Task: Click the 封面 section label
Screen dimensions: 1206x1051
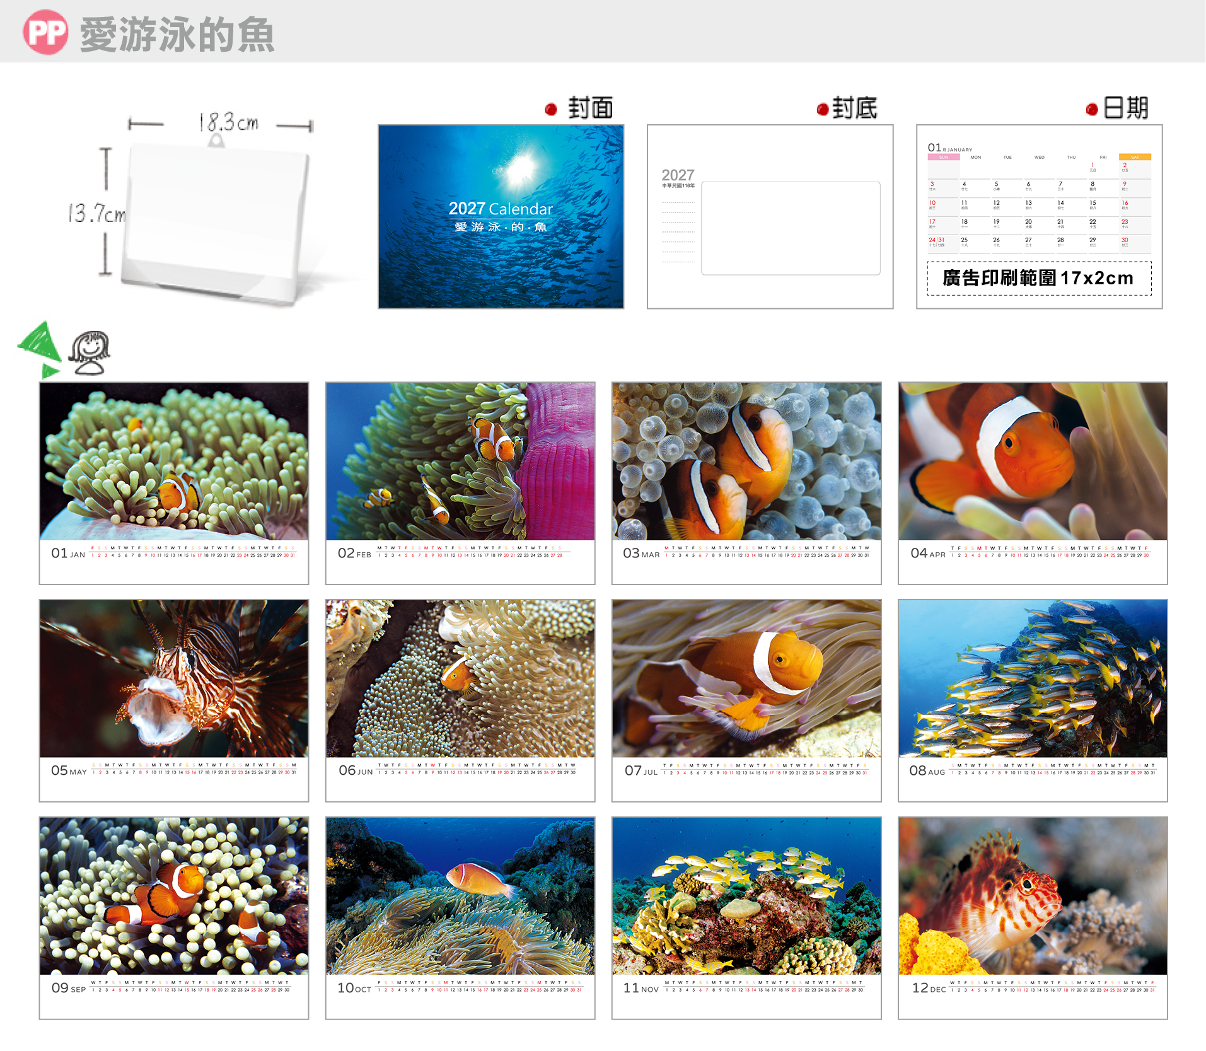Action: tap(590, 108)
